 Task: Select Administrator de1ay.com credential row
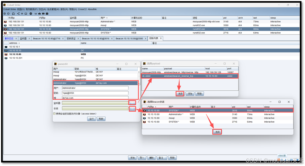(x=95, y=83)
